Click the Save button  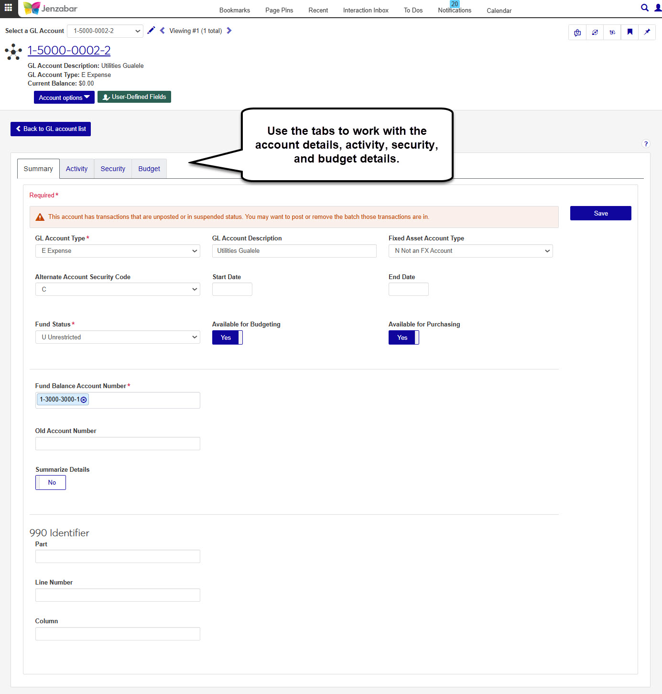[x=601, y=213]
